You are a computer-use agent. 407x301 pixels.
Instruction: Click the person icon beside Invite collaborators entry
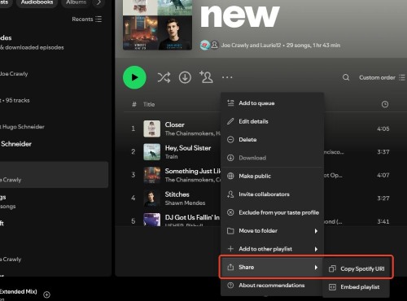[230, 194]
